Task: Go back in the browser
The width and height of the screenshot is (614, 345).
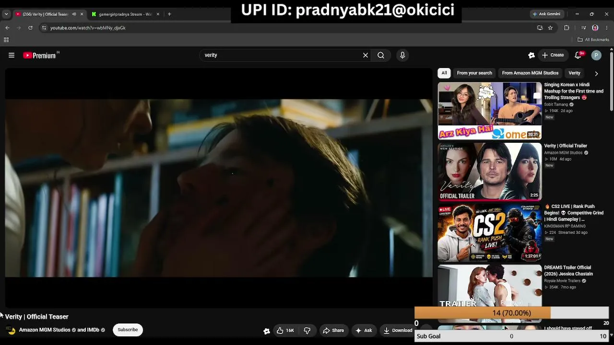Action: pos(7,28)
